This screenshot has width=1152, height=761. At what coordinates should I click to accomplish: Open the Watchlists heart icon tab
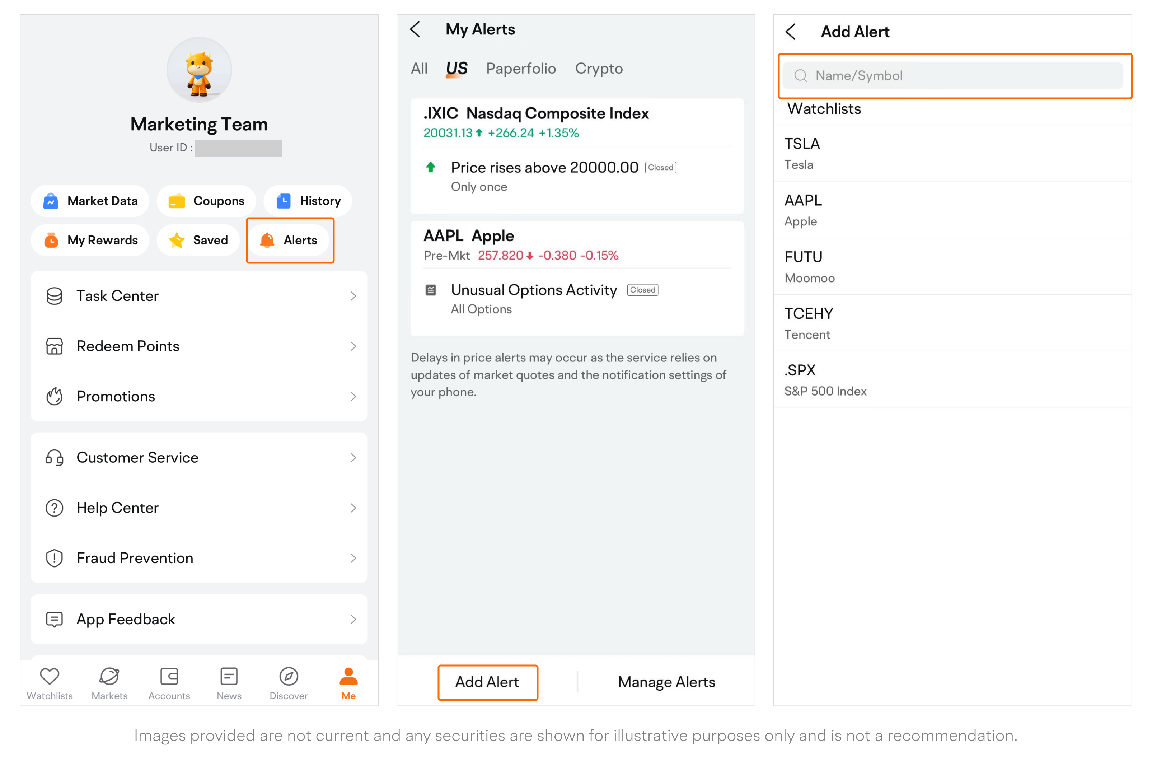[50, 677]
